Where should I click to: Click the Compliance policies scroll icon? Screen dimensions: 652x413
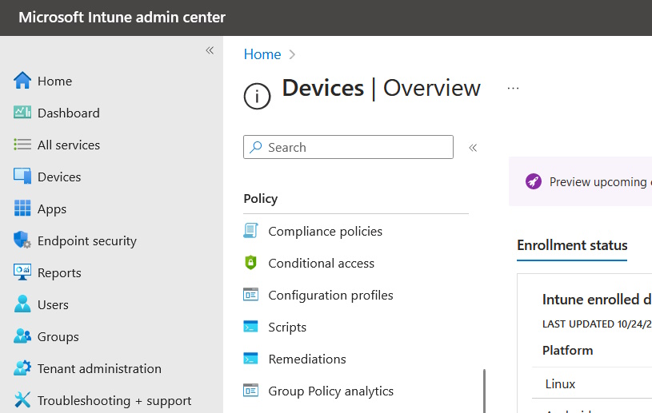[x=250, y=230]
